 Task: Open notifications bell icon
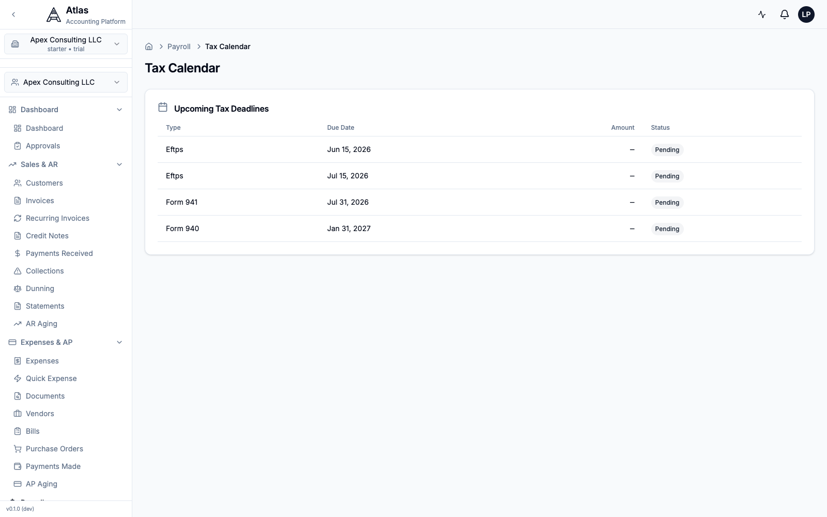pos(784,14)
